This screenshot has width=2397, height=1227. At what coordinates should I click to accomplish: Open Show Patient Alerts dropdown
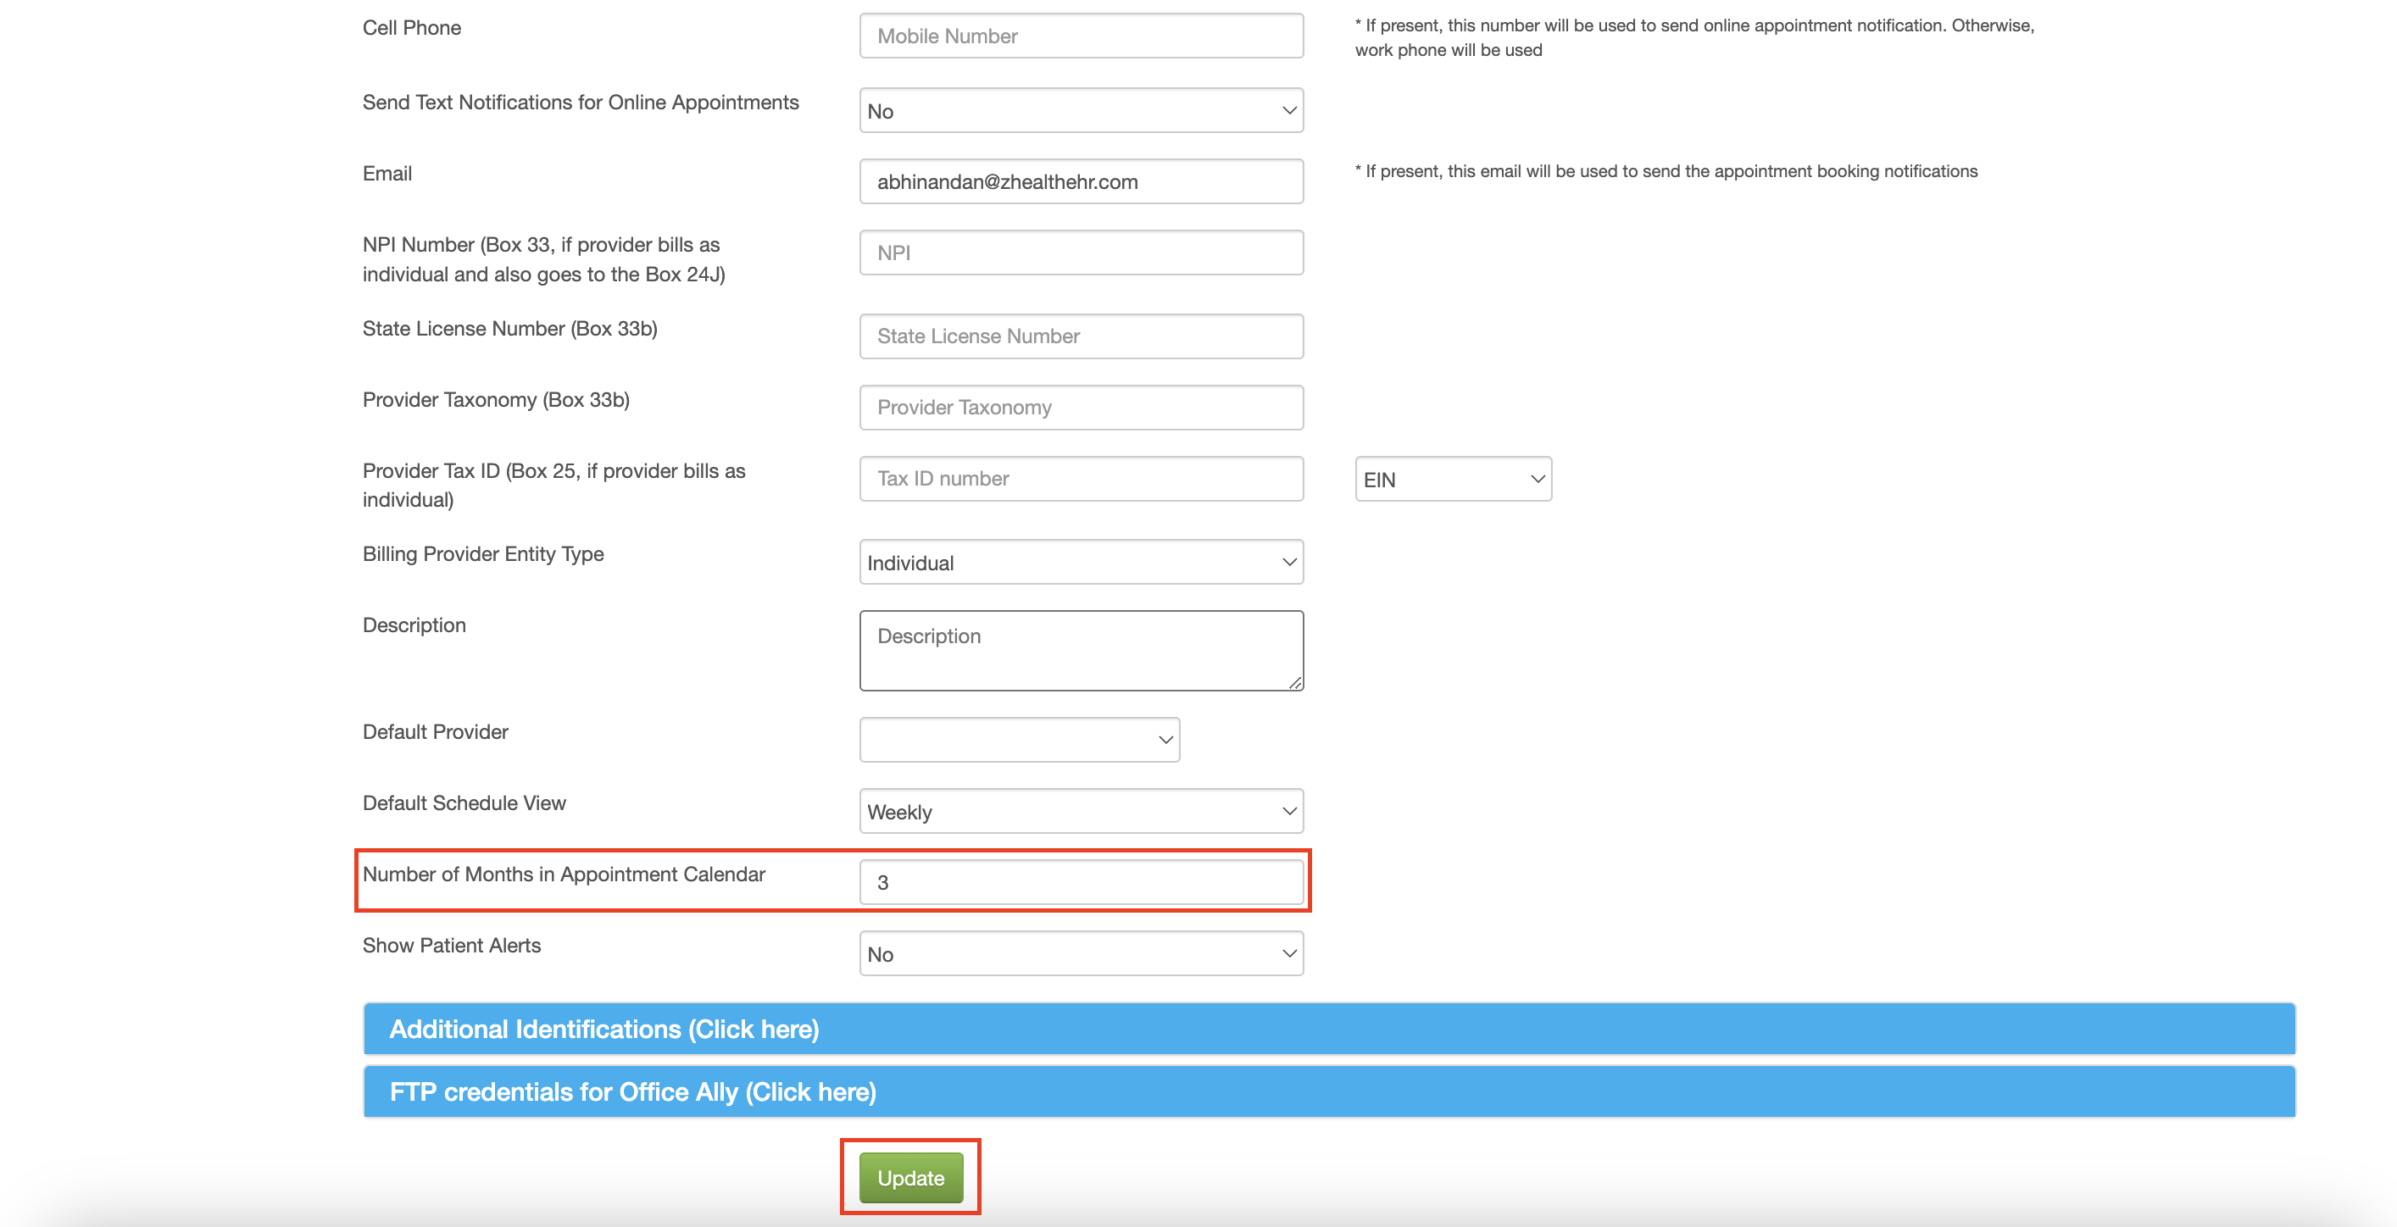coord(1082,953)
